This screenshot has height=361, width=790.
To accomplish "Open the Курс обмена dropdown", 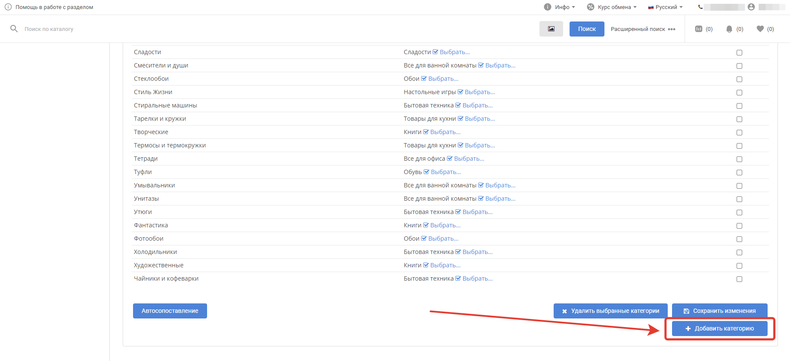I will pos(612,7).
